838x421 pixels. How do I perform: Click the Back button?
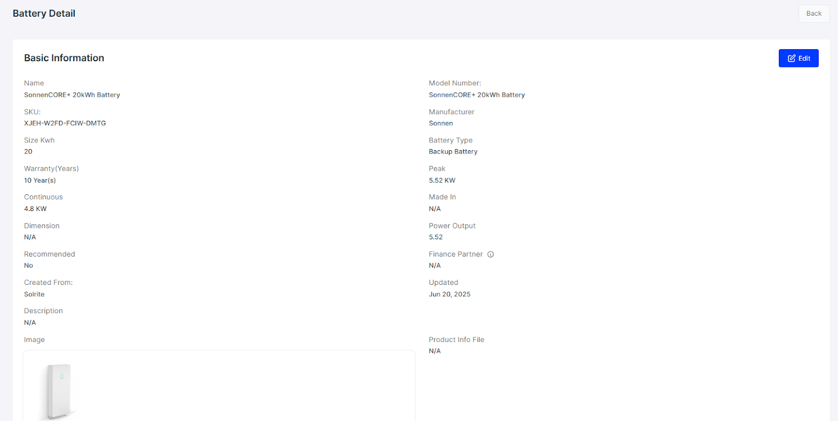(x=813, y=14)
